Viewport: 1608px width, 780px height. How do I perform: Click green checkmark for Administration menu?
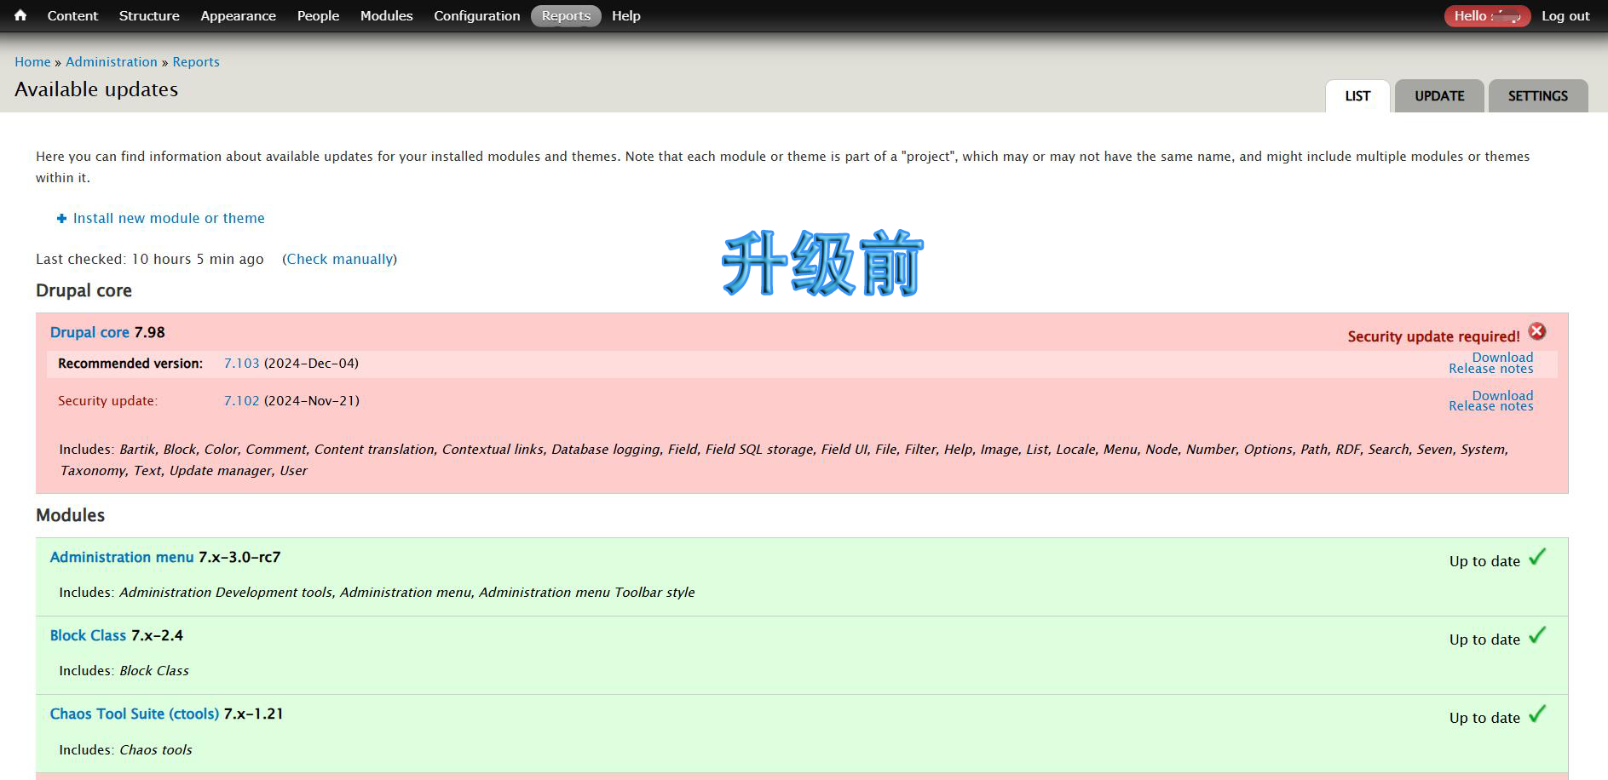1537,558
